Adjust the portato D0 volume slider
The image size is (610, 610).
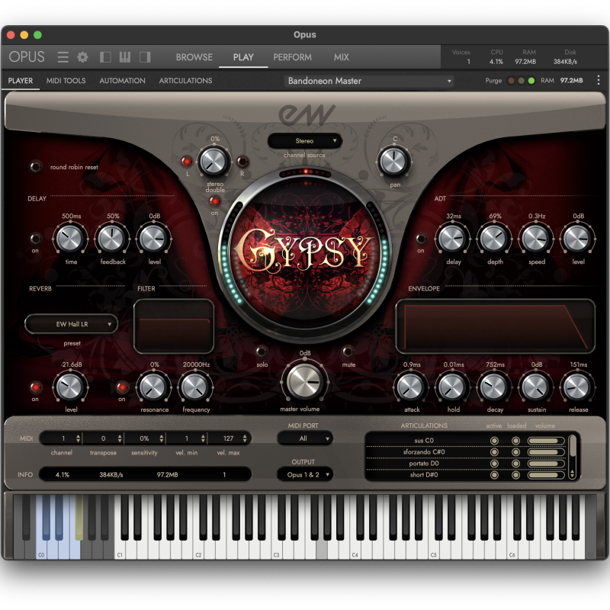pos(546,464)
